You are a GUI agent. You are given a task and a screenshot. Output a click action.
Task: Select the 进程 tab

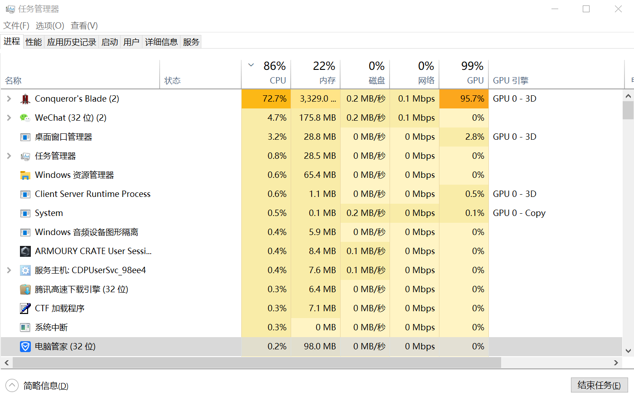click(x=12, y=41)
